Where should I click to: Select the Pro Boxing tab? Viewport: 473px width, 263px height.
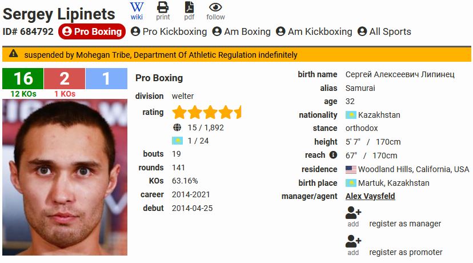point(91,31)
